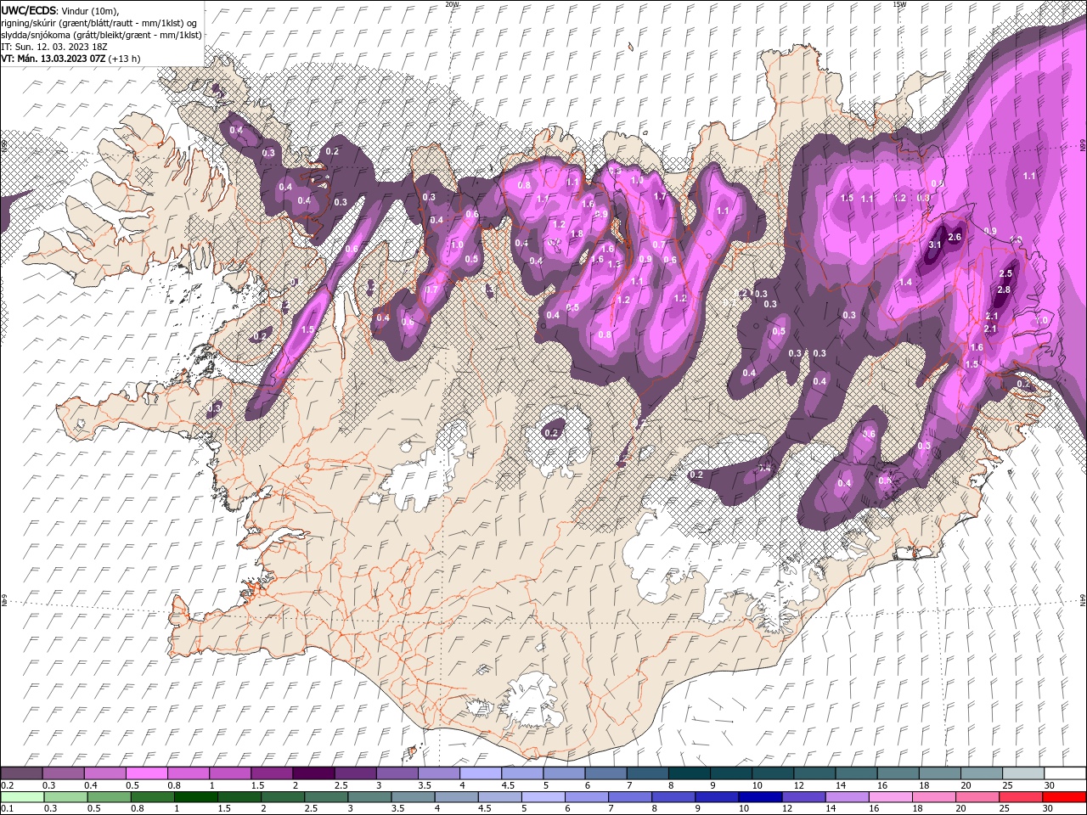Pick the snow legend swatch starting at 0.2
Image resolution: width=1087 pixels, height=815 pixels.
(21, 773)
